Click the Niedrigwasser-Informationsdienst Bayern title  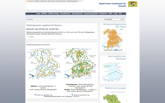(x=61, y=10)
